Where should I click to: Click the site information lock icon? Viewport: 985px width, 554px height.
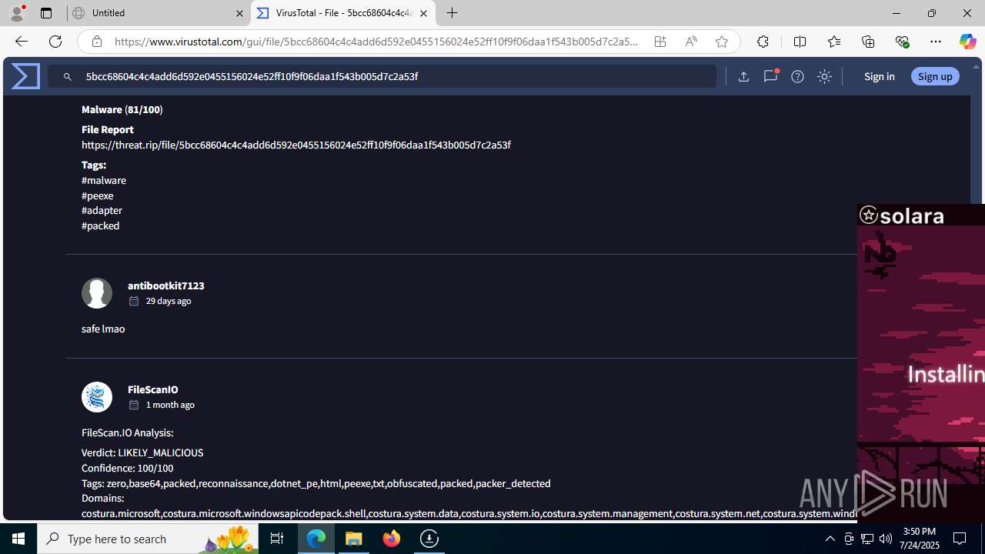coord(96,42)
